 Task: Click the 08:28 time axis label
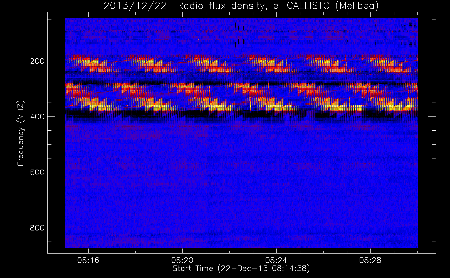tap(370, 260)
